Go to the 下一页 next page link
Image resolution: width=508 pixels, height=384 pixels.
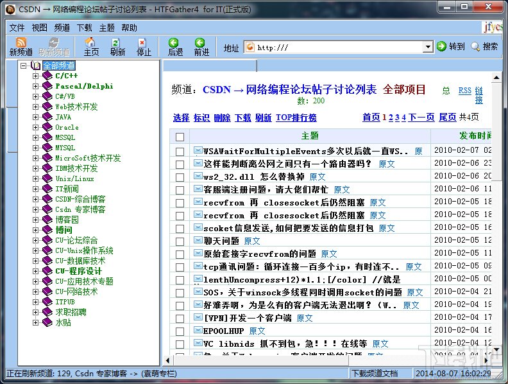click(x=421, y=117)
